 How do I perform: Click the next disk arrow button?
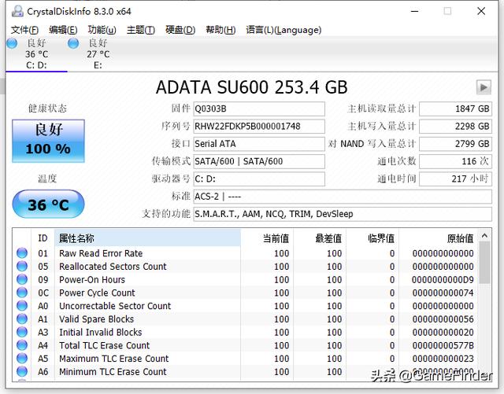[x=484, y=87]
